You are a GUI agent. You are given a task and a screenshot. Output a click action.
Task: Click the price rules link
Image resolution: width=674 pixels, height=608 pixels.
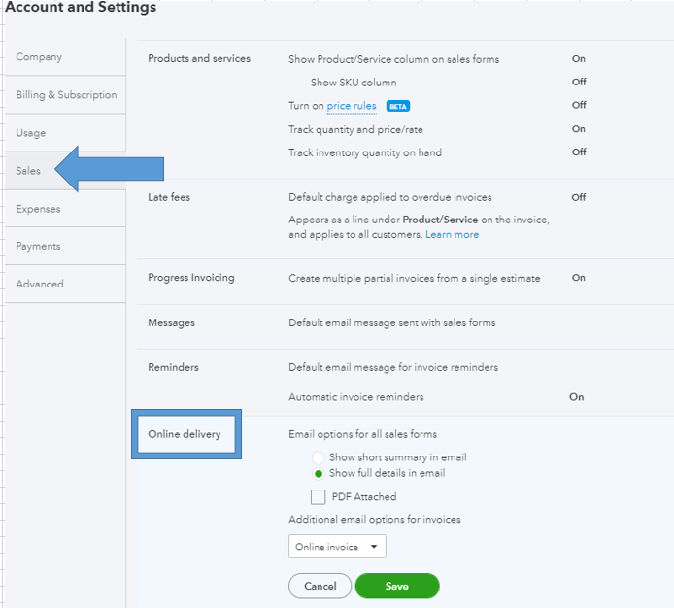352,106
